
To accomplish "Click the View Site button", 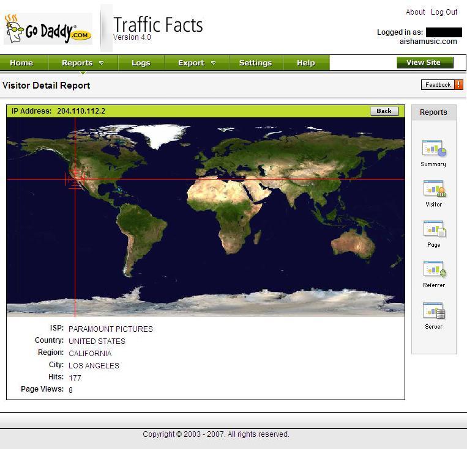I will (425, 62).
